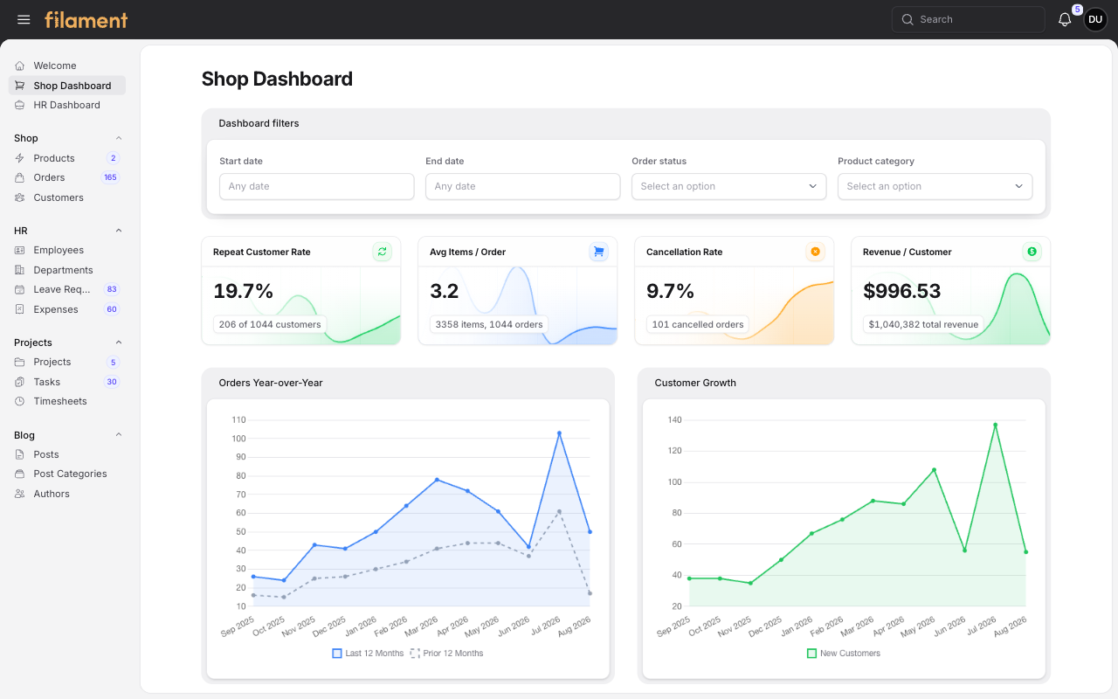
Task: Open the Projects page link
Action: tap(67, 362)
